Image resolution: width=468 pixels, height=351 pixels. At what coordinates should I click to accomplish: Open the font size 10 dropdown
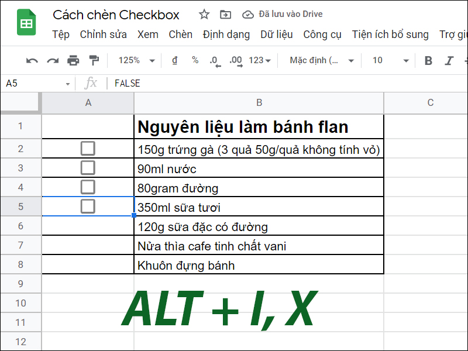click(390, 61)
